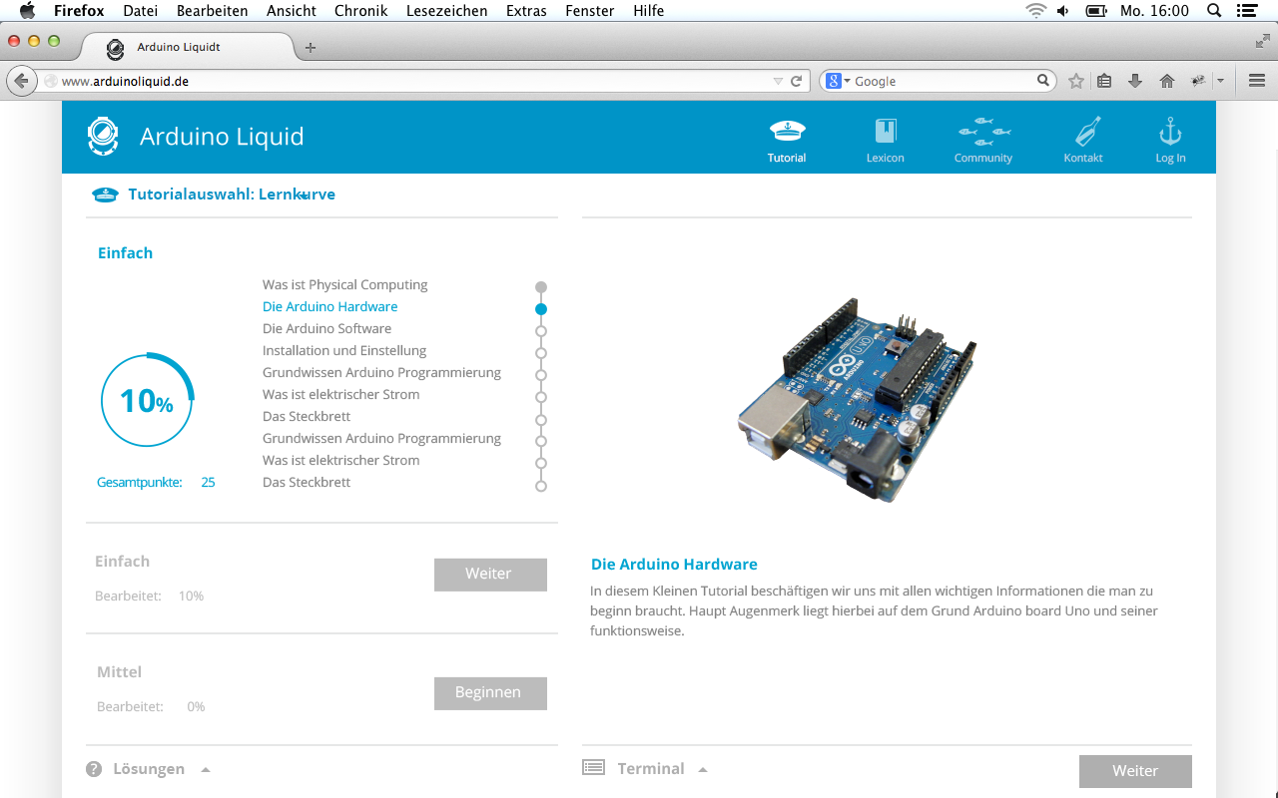Select the Google search engine dropdown

coord(839,81)
